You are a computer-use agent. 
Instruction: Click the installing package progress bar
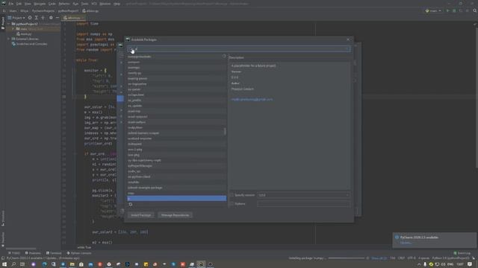point(347,258)
